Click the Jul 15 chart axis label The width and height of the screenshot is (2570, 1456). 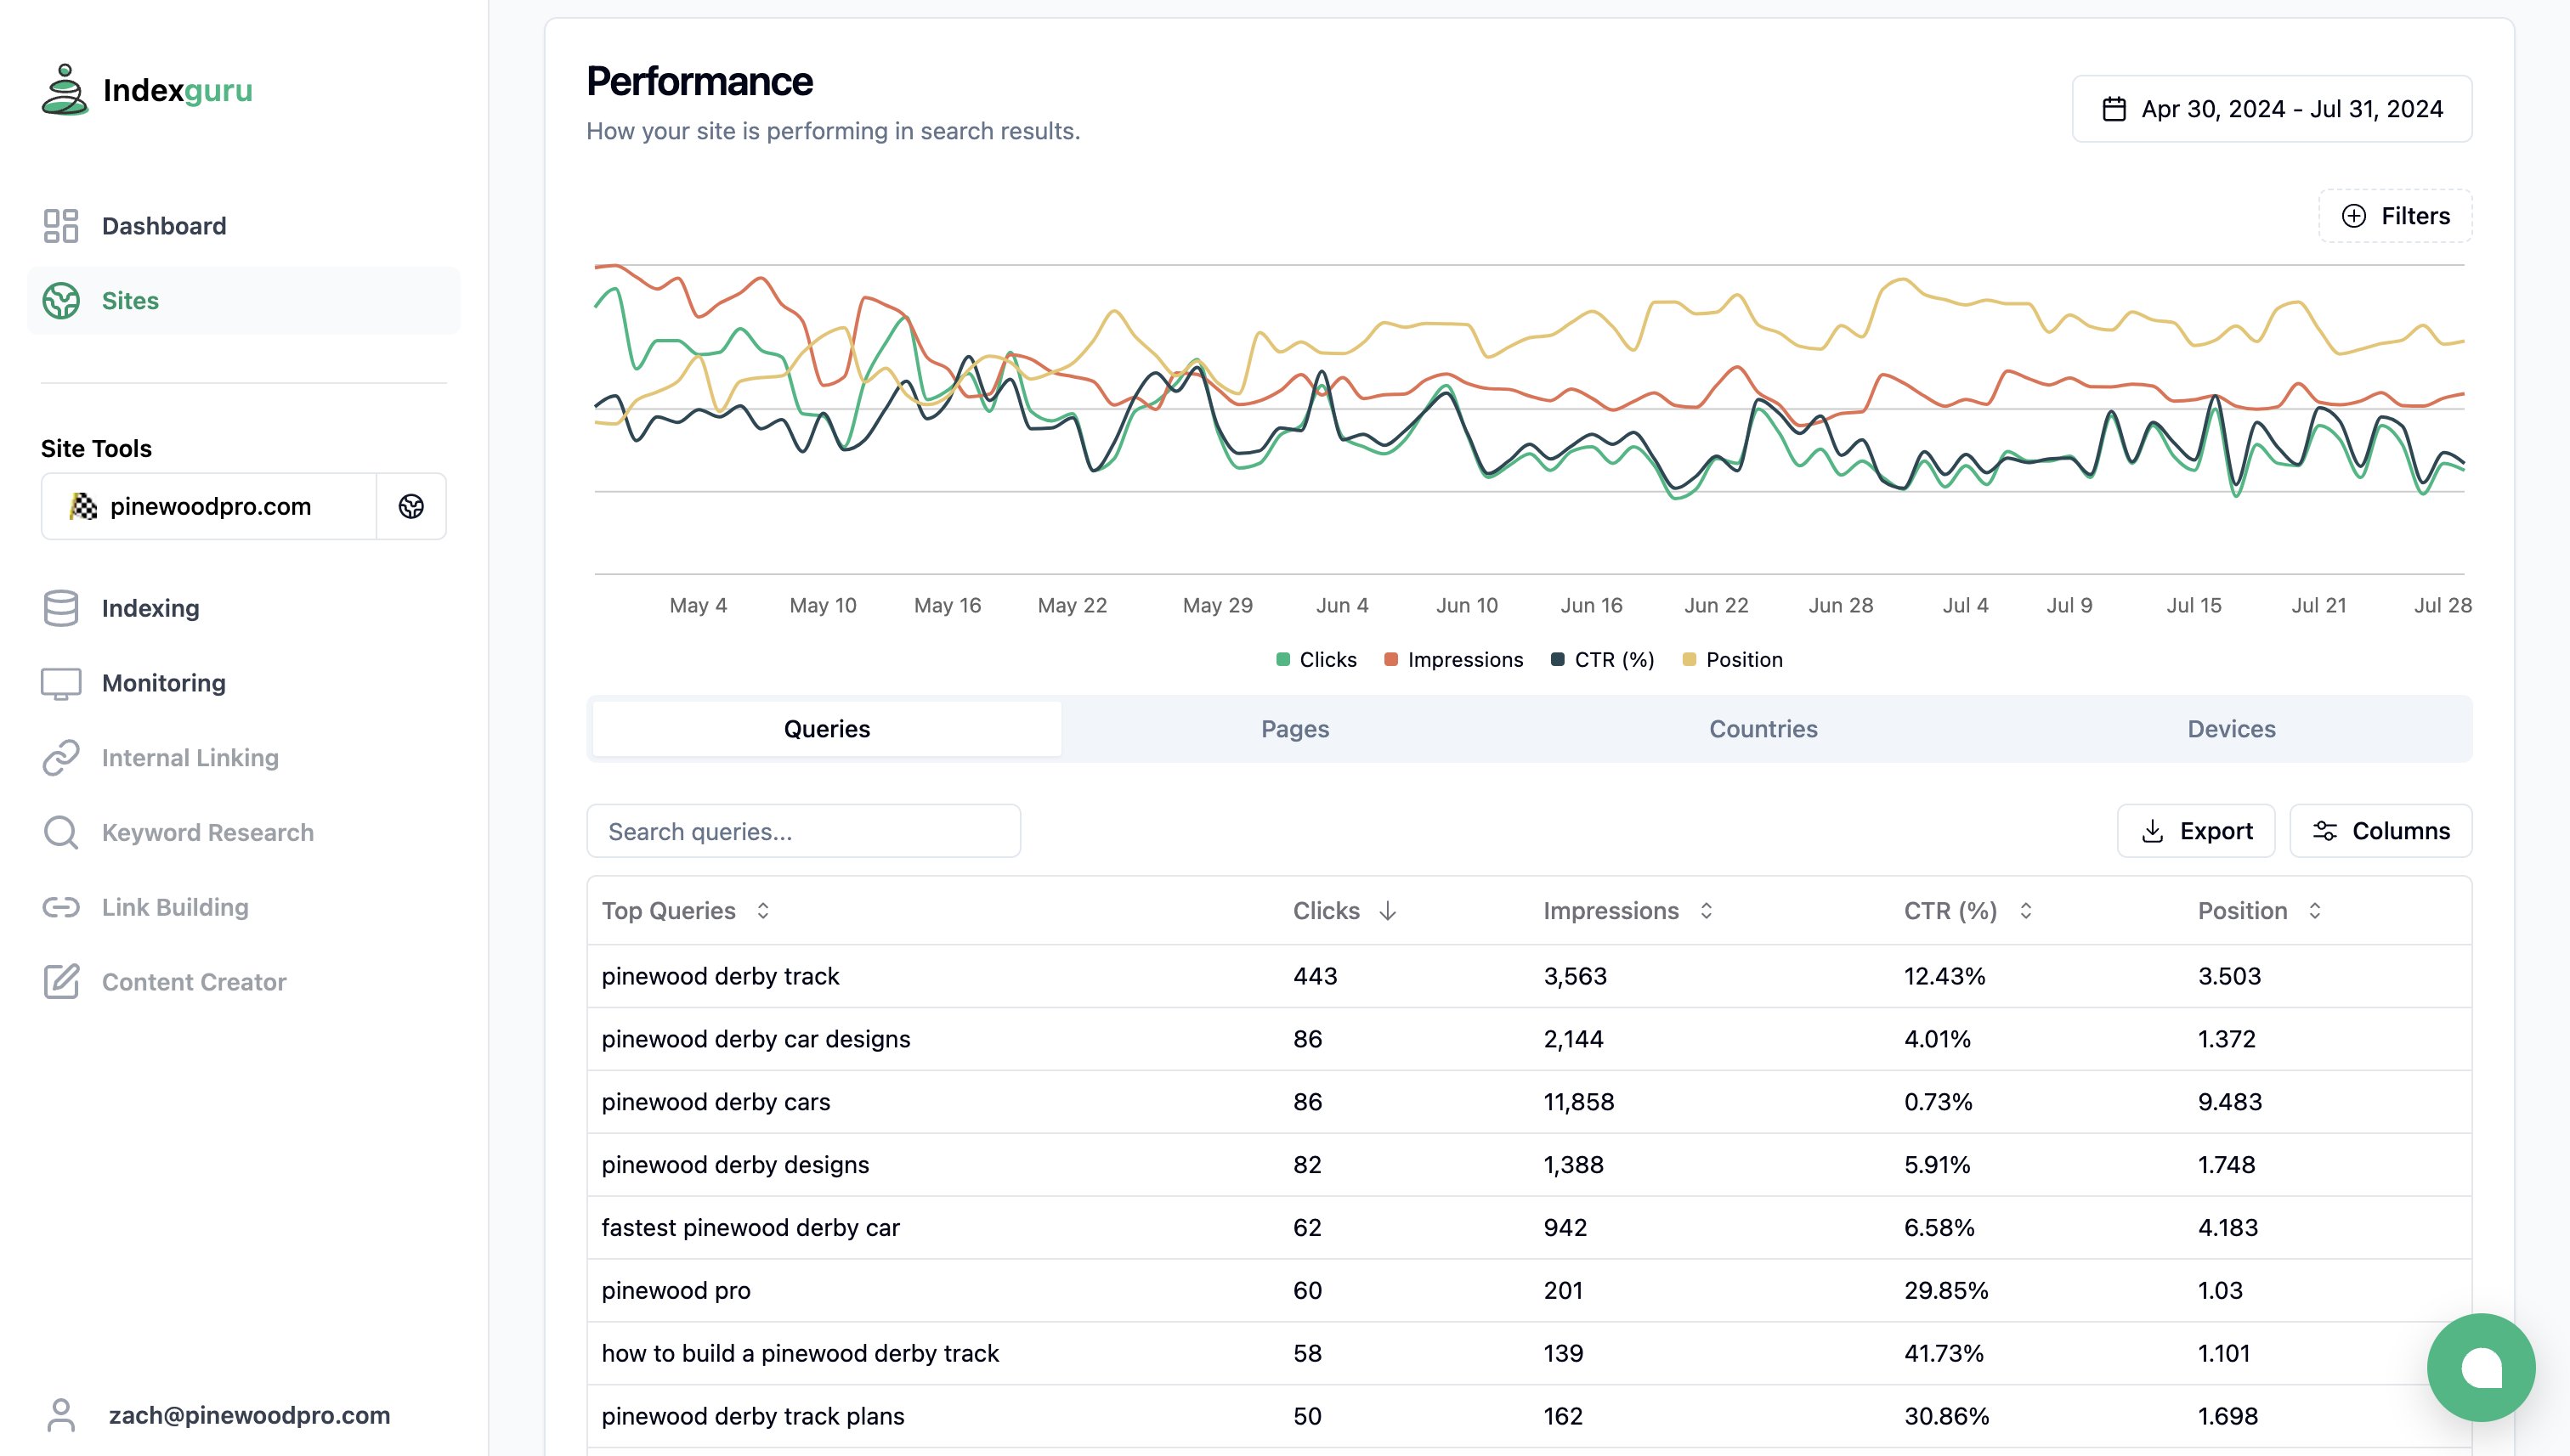[x=2193, y=606]
